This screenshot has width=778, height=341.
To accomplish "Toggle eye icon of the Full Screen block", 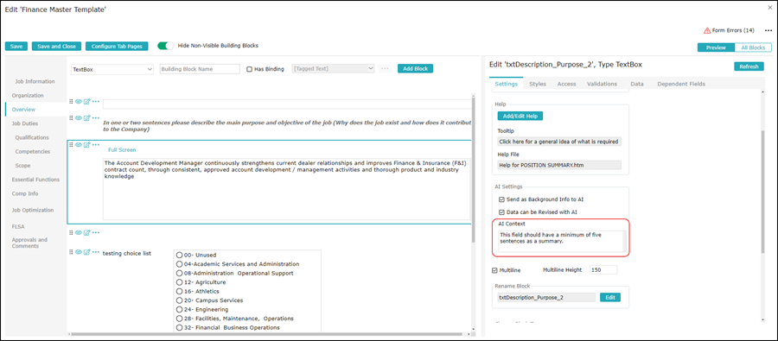I will [79, 145].
